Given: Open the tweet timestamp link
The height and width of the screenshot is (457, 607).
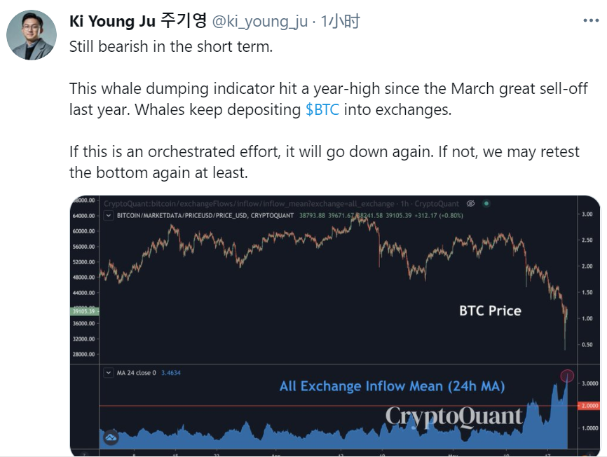Looking at the screenshot, I should coord(341,21).
